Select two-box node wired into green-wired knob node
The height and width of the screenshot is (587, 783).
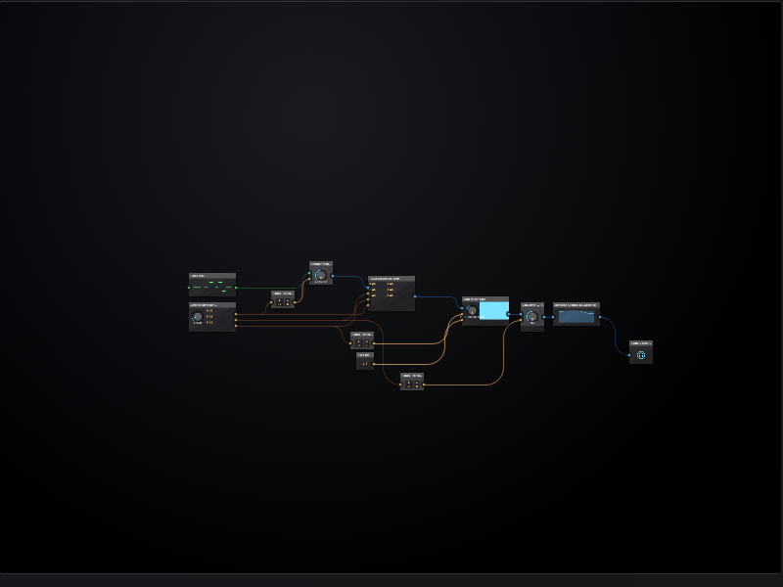(x=283, y=300)
